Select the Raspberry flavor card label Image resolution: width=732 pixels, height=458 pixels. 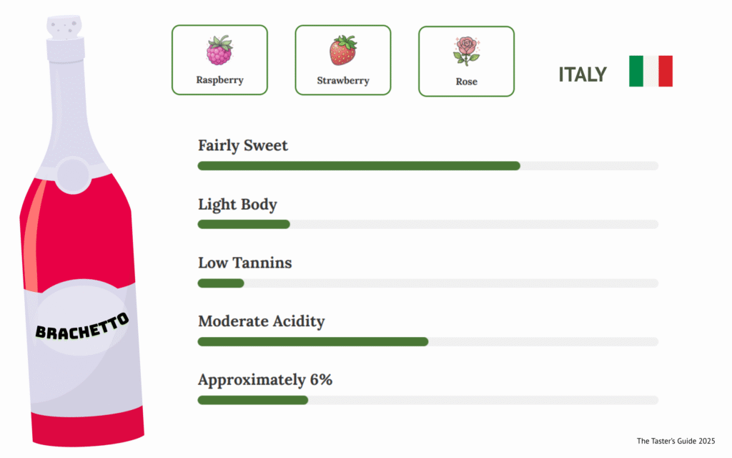[x=219, y=80]
